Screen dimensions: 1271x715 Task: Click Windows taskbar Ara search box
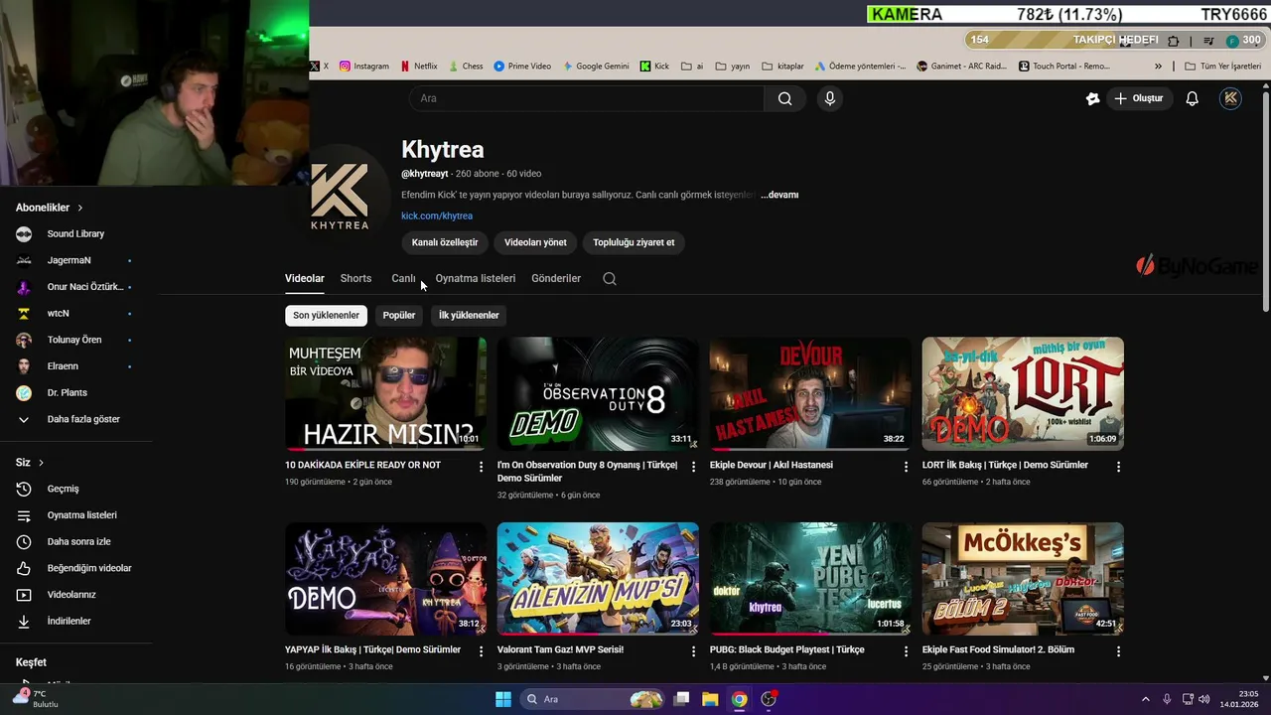[593, 699]
